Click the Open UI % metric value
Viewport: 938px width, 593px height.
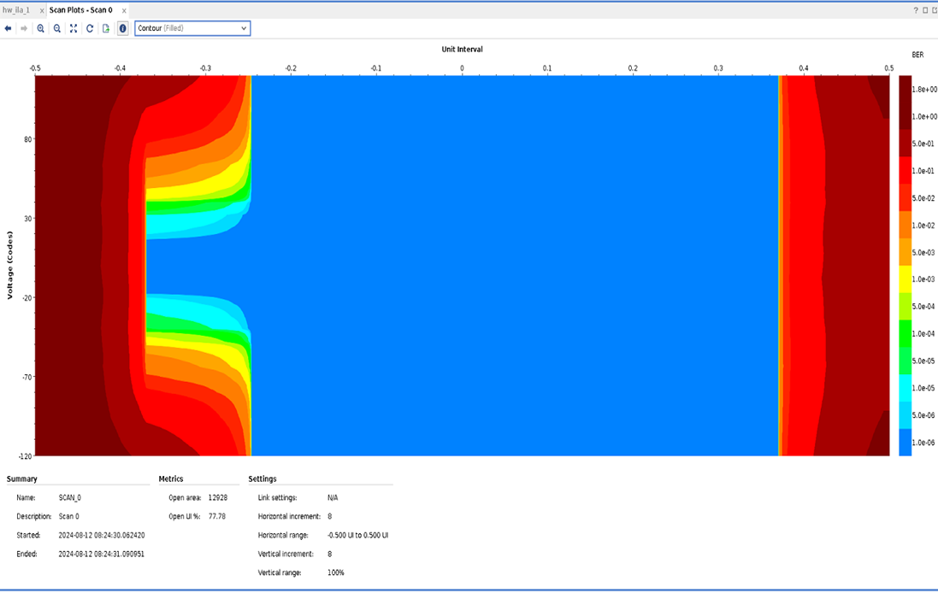217,516
